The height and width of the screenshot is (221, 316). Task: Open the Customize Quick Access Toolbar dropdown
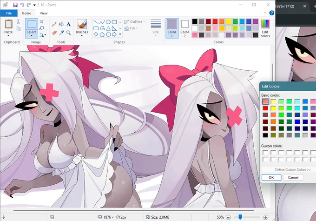34,5
